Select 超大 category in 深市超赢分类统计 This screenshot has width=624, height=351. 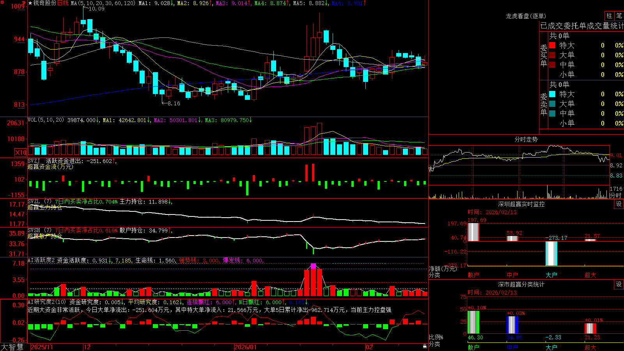[590, 347]
